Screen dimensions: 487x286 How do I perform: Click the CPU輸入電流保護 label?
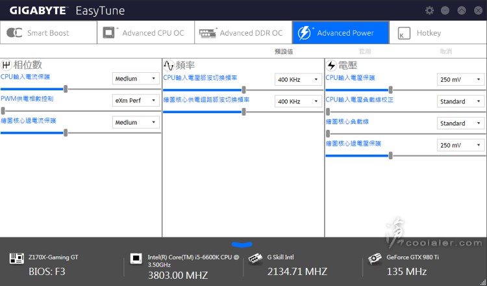click(x=25, y=77)
